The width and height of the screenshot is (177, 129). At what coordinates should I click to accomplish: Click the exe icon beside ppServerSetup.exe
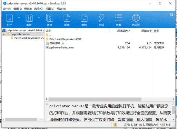47,47
